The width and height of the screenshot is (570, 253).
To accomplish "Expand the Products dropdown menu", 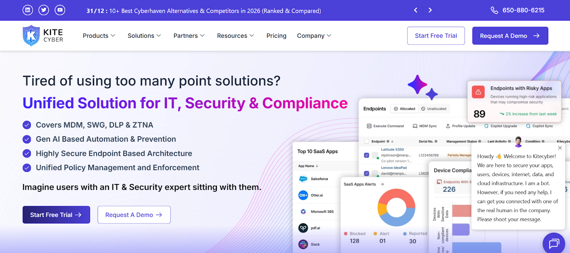I will 99,36.
